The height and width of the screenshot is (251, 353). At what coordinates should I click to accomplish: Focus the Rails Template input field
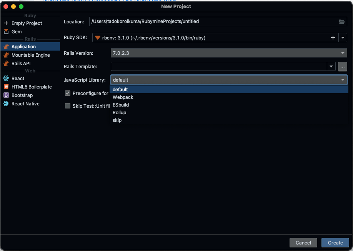coord(219,67)
